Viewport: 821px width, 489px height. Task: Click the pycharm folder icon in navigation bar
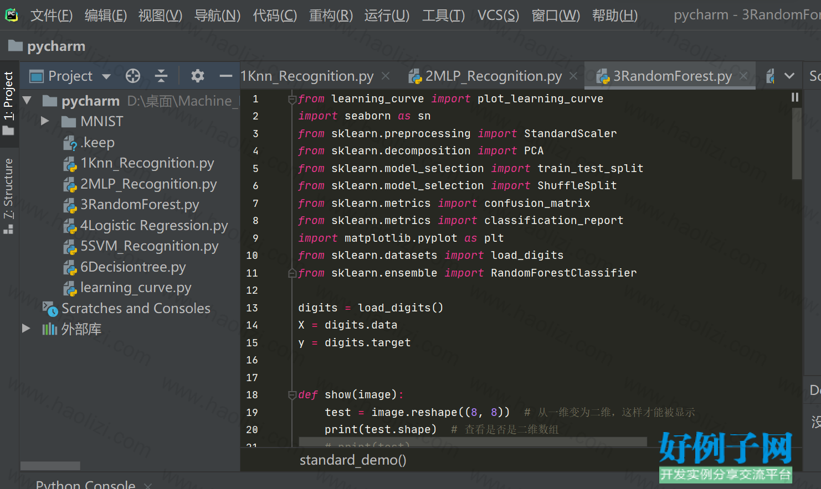(x=16, y=45)
